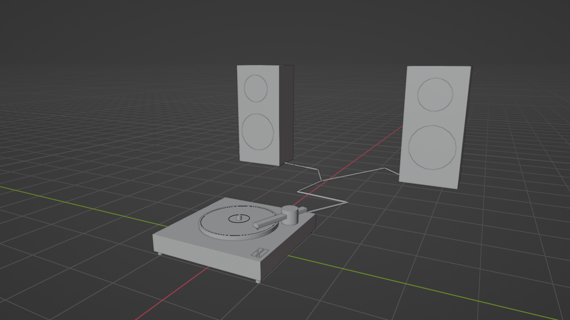Click a front foot of the turntable
The image size is (570, 320).
(257, 281)
